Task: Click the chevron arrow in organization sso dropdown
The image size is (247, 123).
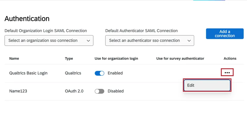Action: [x=88, y=41]
